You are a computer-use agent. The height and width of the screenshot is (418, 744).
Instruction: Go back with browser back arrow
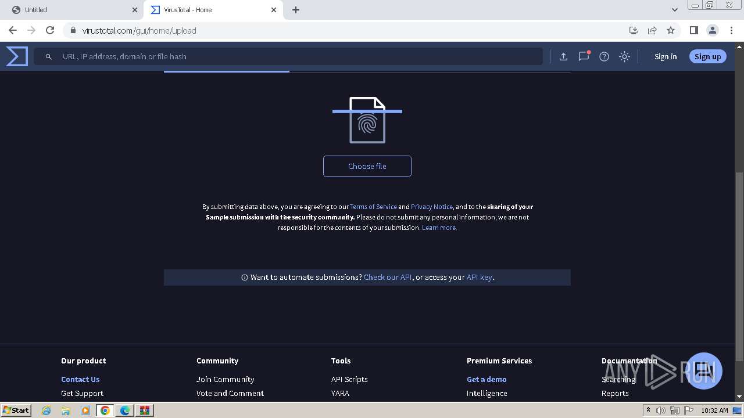tap(13, 30)
